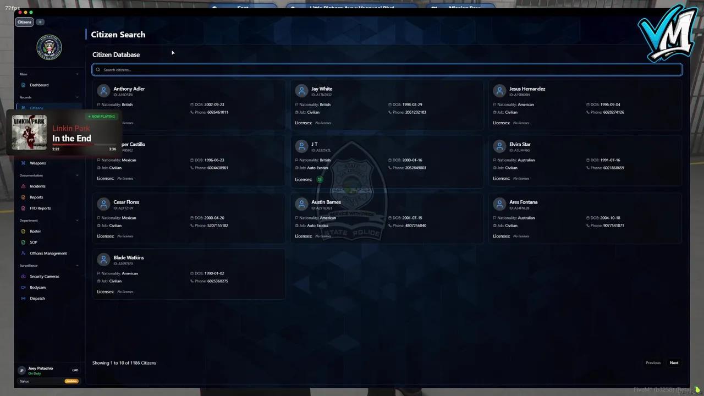Click the Officers Management icon
The width and height of the screenshot is (704, 396).
23,254
